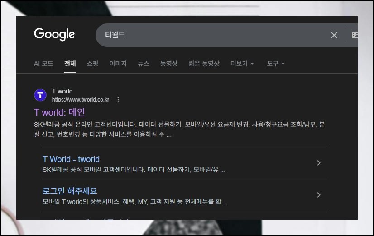Open the T world: 메인 result link
Image resolution: width=374 pixels, height=236 pixels.
[59, 112]
